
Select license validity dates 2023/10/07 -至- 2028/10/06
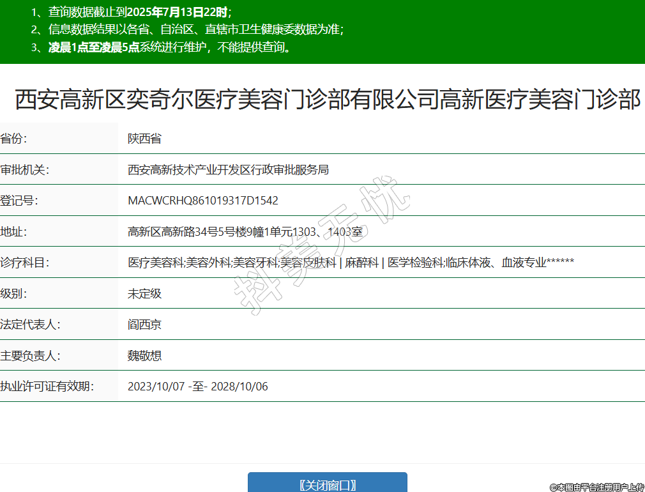click(x=197, y=387)
